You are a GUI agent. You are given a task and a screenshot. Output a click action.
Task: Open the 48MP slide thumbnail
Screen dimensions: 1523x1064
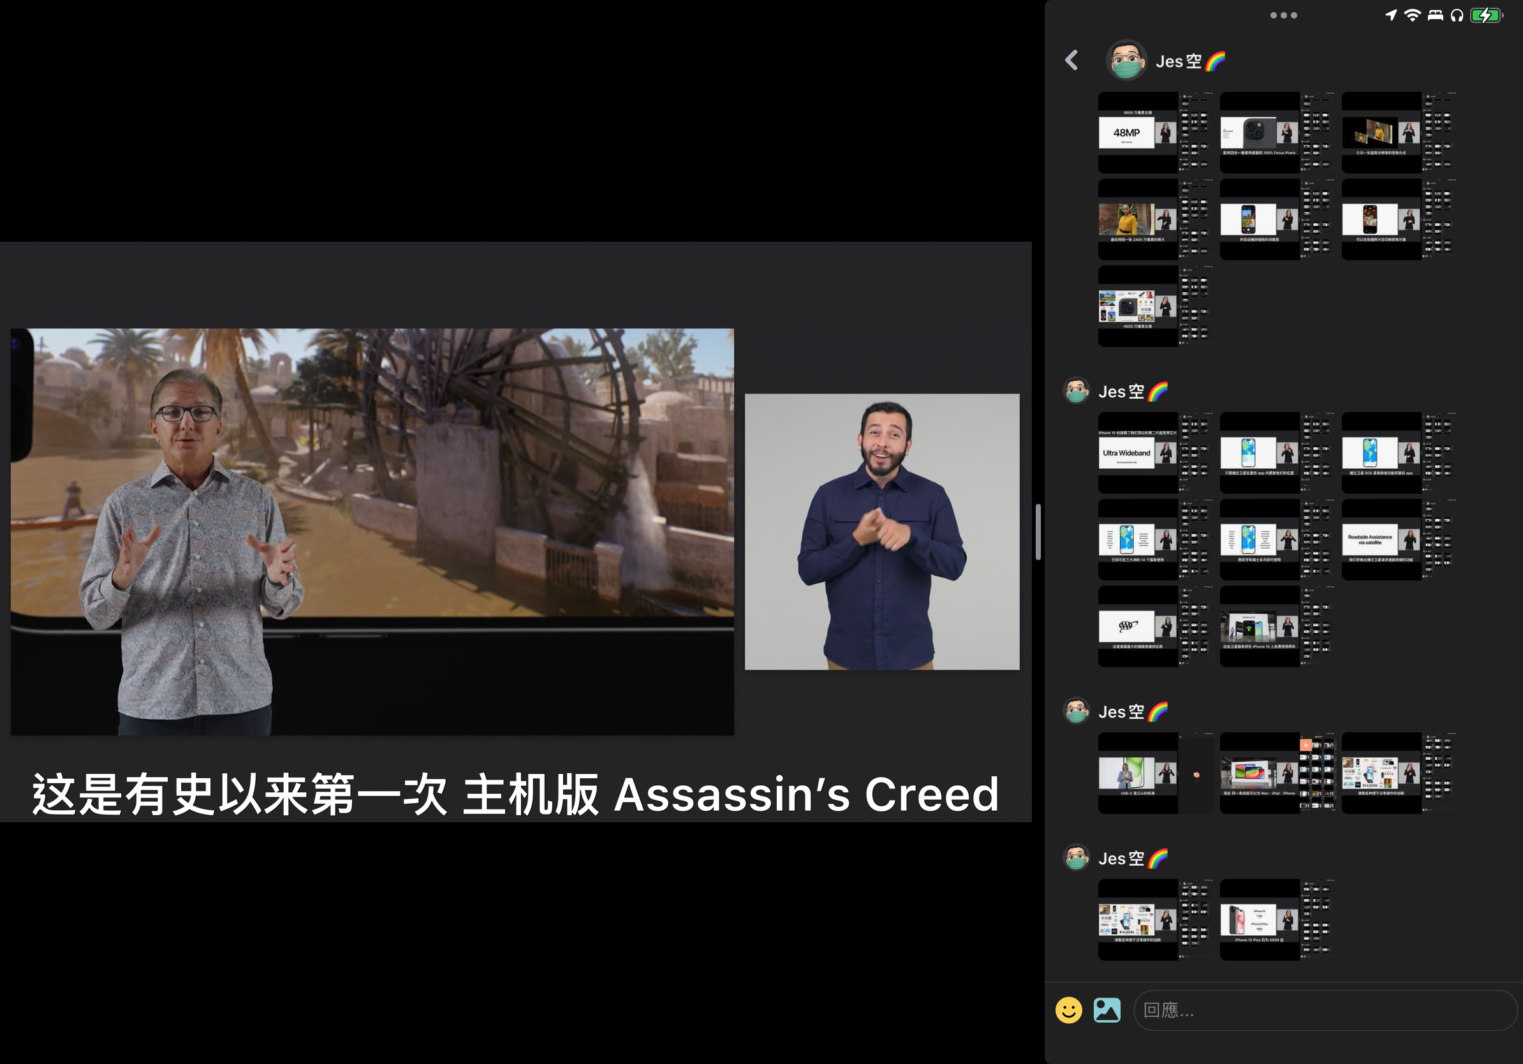pos(1156,133)
